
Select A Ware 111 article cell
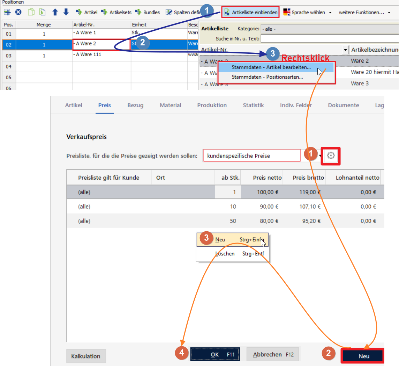(x=101, y=56)
